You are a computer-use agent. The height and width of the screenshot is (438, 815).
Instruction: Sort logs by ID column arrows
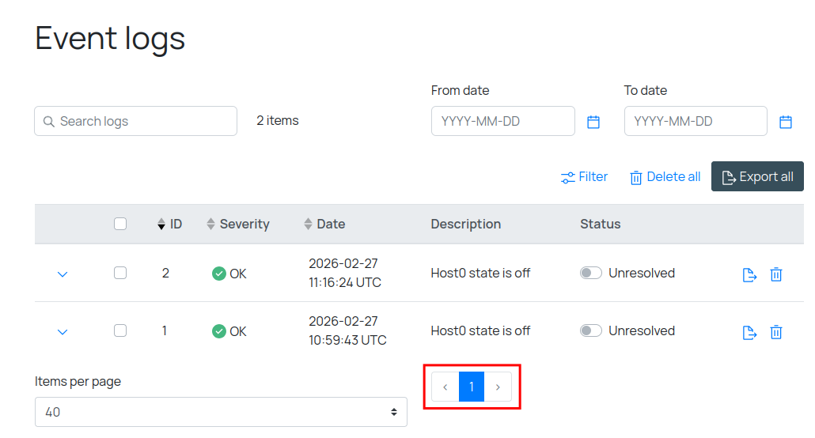pyautogui.click(x=162, y=225)
